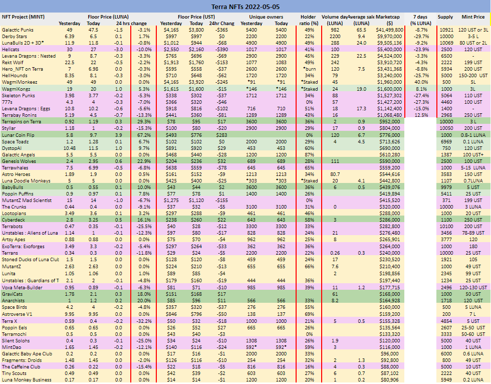Image resolution: width=491 pixels, height=384 pixels.
Task: Select the 'Artsy Apes' cell
Action: point(14,240)
